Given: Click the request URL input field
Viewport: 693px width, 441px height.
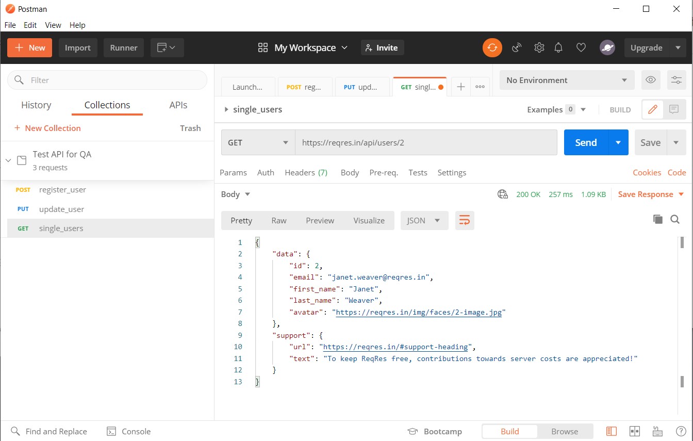Looking at the screenshot, I should tap(425, 142).
